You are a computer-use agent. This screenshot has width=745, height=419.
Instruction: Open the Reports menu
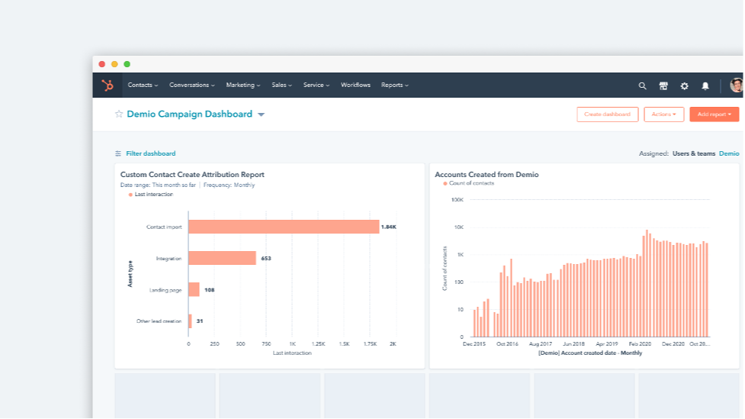coord(394,85)
